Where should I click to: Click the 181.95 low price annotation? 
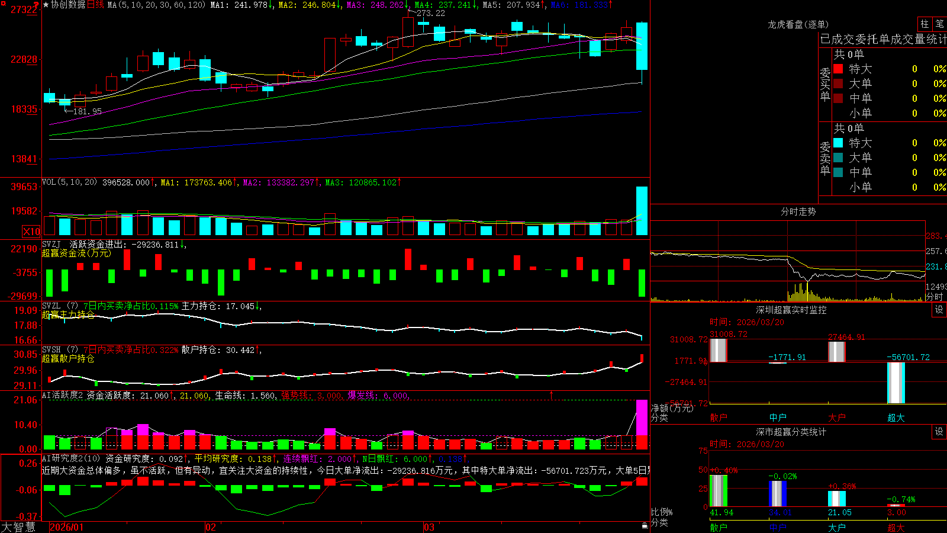click(87, 111)
